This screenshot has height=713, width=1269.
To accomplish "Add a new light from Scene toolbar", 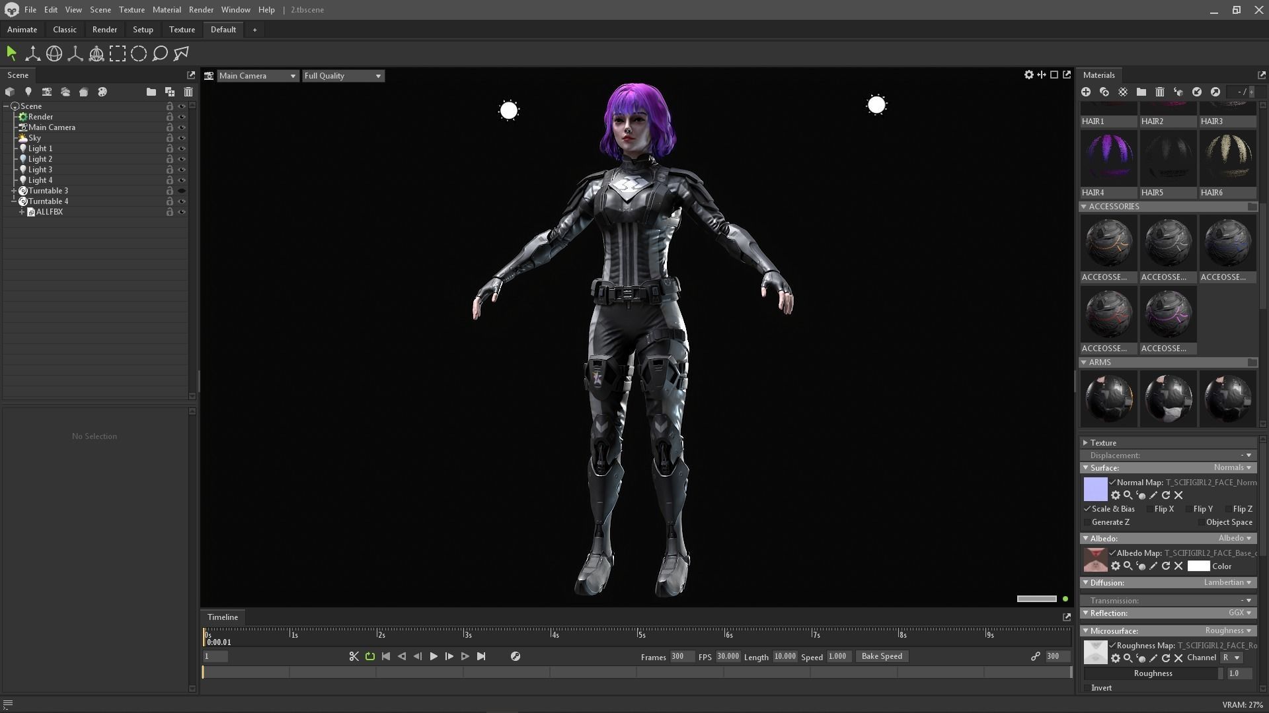I will [28, 92].
